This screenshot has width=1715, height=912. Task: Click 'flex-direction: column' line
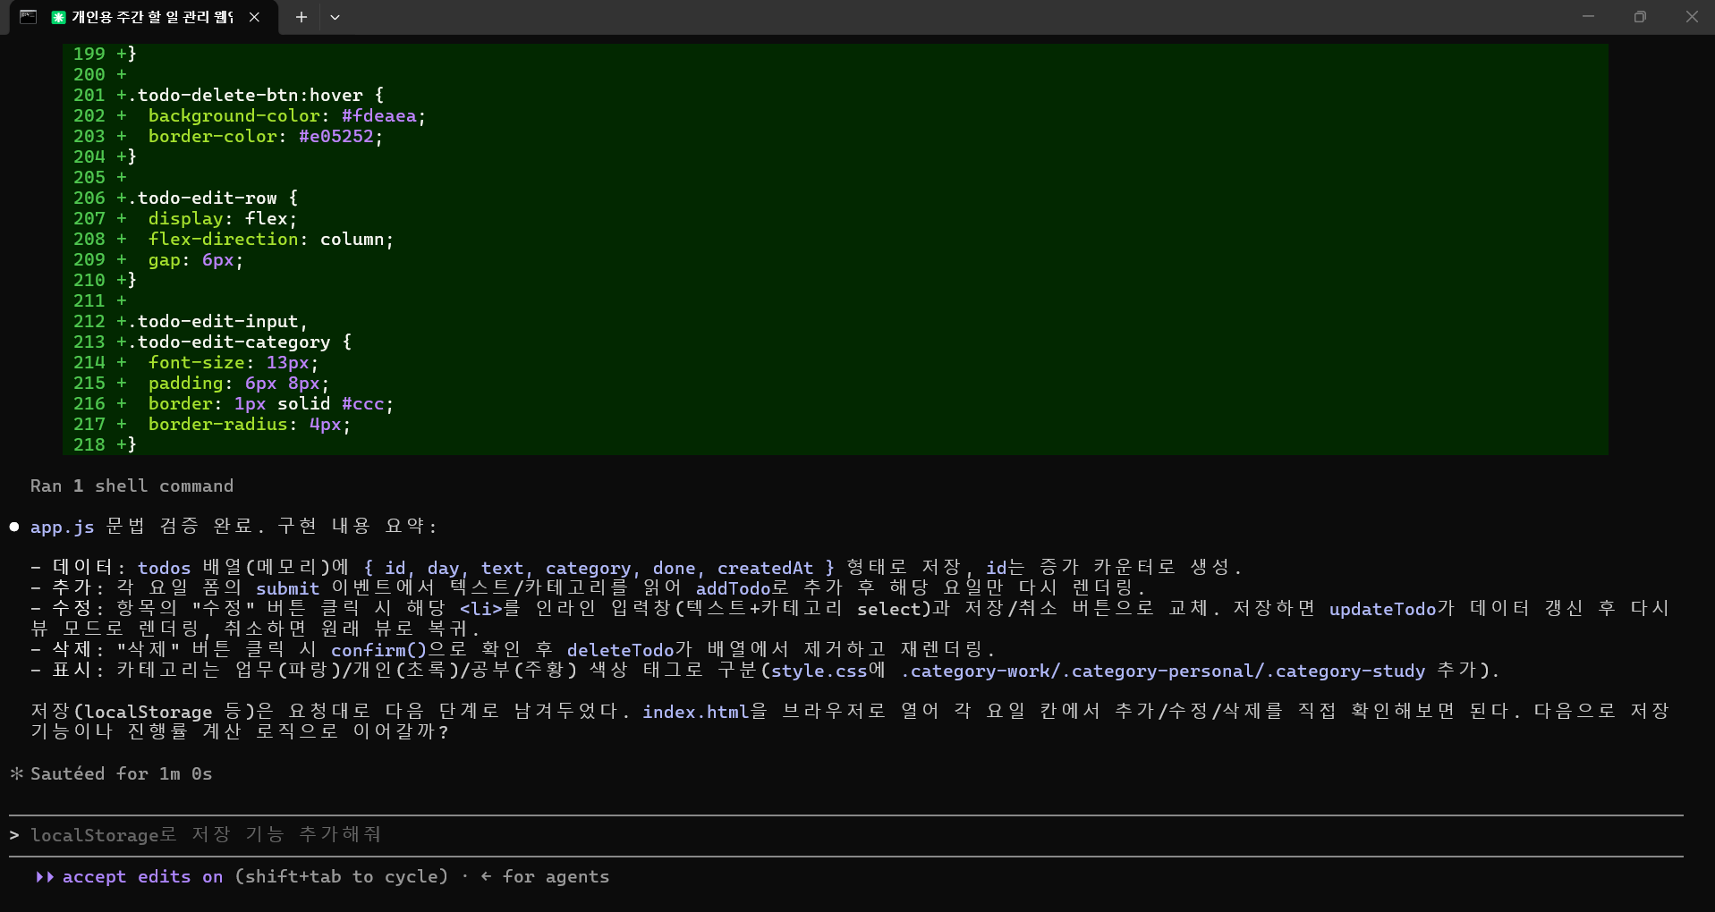pos(271,240)
